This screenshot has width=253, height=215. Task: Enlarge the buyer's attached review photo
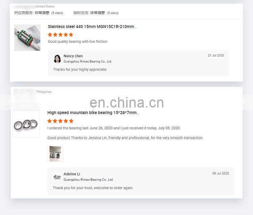(x=55, y=154)
